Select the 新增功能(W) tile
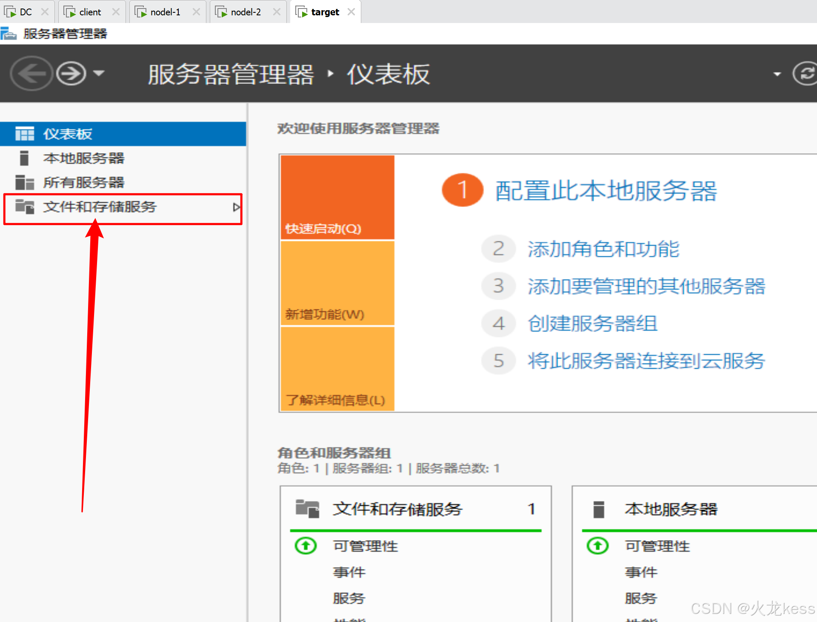Viewport: 817px width, 622px height. pos(337,283)
